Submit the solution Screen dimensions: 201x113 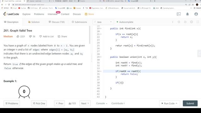pos(190,103)
